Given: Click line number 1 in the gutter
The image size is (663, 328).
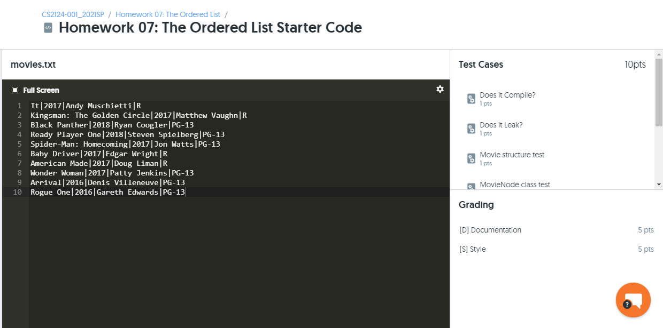Looking at the screenshot, I should click(19, 106).
